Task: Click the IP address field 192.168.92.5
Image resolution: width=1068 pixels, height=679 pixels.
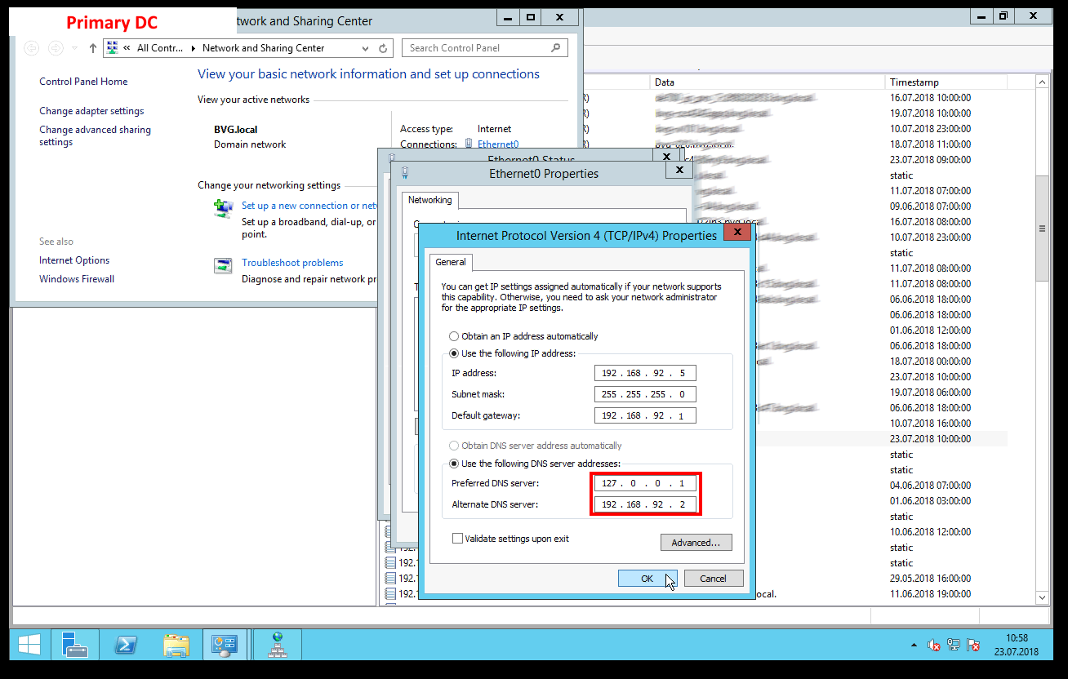Action: (645, 373)
